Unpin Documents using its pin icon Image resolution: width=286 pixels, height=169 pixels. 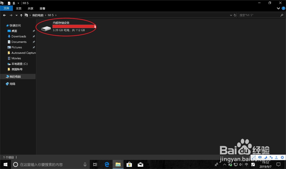pyautogui.click(x=33, y=42)
